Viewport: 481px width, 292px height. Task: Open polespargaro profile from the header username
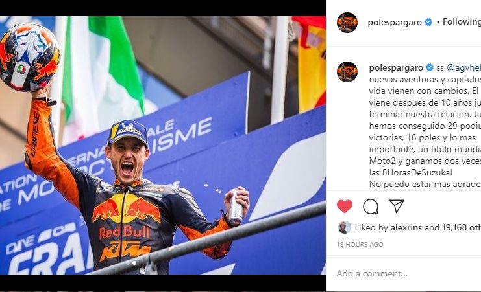pos(395,22)
